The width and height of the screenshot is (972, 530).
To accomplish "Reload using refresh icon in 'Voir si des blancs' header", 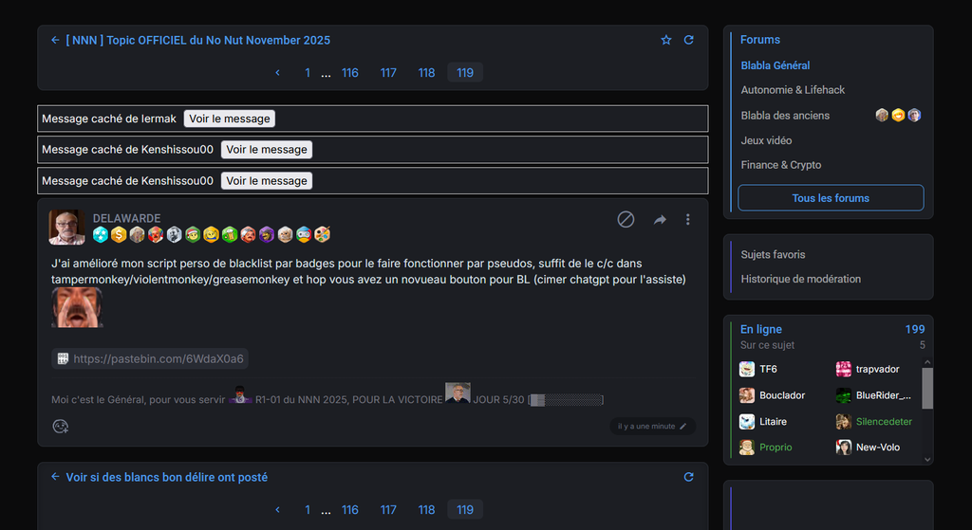I will 689,477.
